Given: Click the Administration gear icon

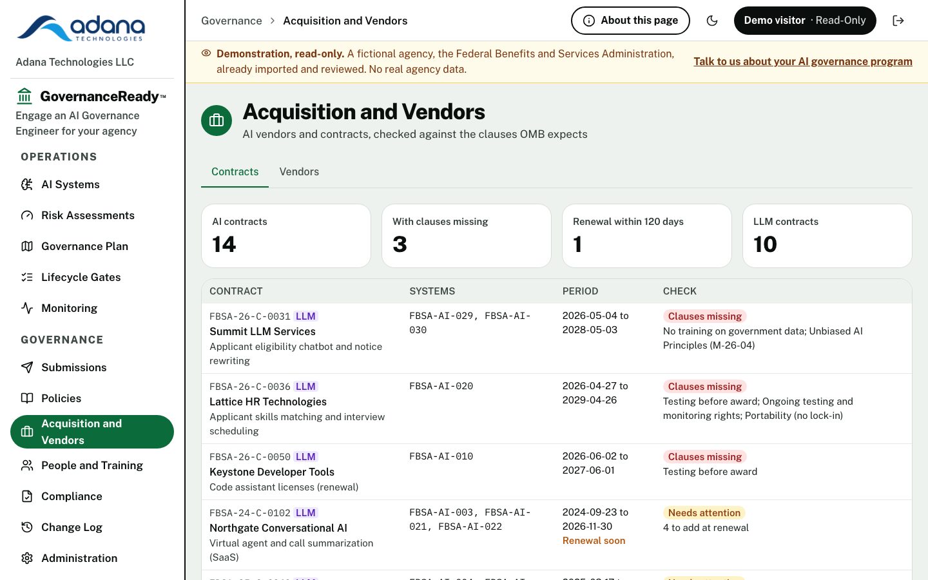Looking at the screenshot, I should pos(27,558).
